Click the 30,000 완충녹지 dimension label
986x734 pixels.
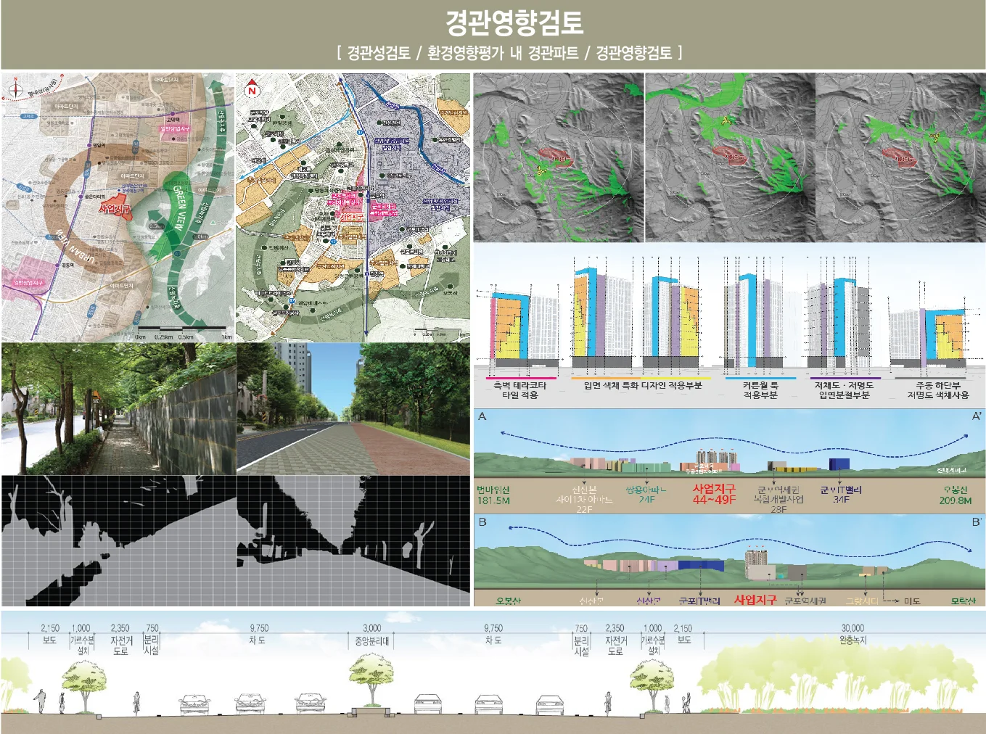(853, 634)
